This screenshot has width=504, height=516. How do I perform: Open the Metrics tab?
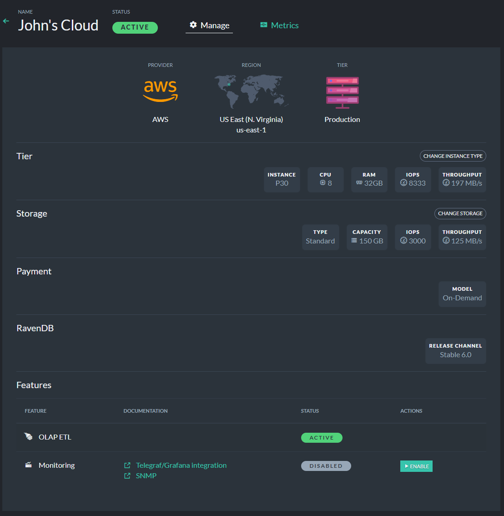(279, 25)
